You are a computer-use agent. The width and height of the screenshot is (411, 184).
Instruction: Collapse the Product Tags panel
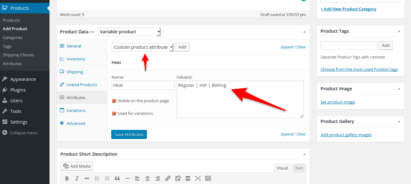click(x=399, y=31)
